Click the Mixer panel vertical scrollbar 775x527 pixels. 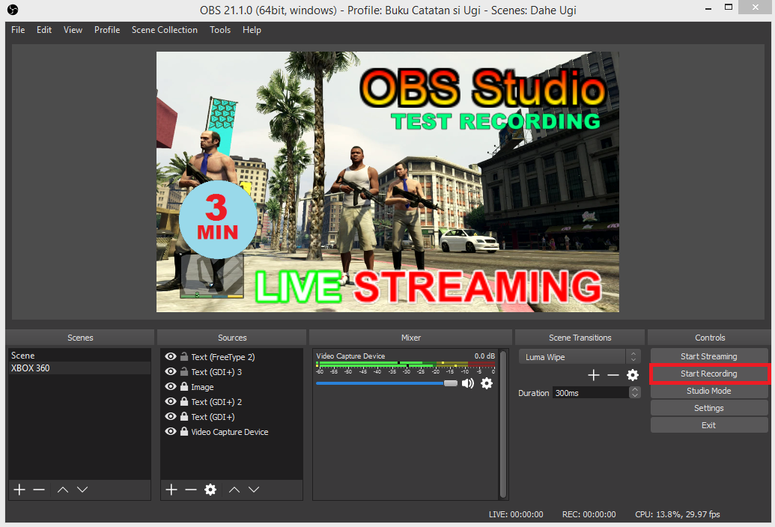(x=502, y=424)
